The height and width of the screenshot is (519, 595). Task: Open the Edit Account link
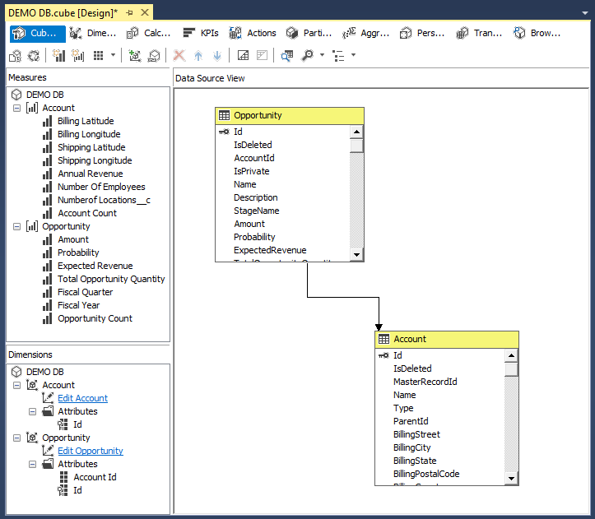82,398
